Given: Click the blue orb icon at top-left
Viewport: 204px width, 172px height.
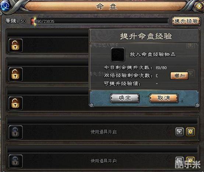Looking at the screenshot, I should [5, 6].
